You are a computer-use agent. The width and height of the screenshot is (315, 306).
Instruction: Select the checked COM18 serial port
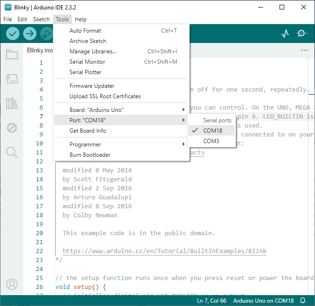[212, 131]
